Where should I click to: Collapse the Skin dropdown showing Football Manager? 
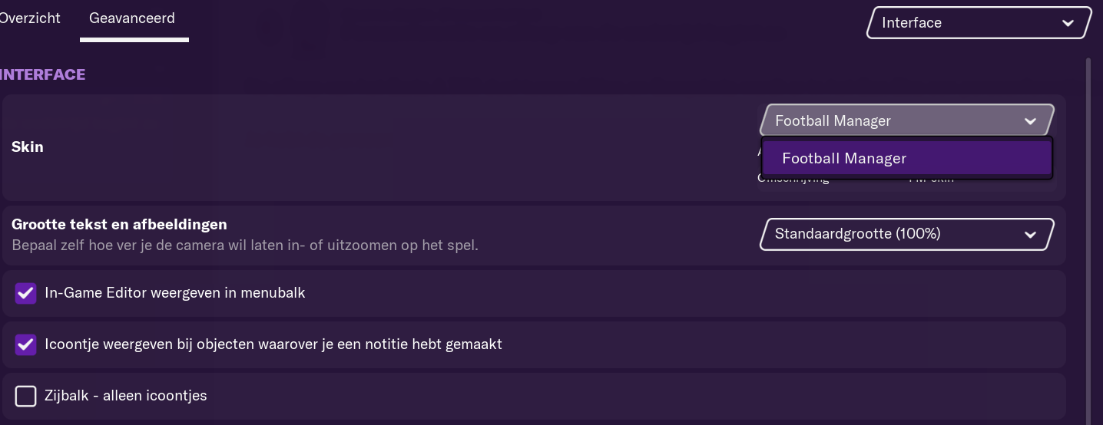coord(906,120)
